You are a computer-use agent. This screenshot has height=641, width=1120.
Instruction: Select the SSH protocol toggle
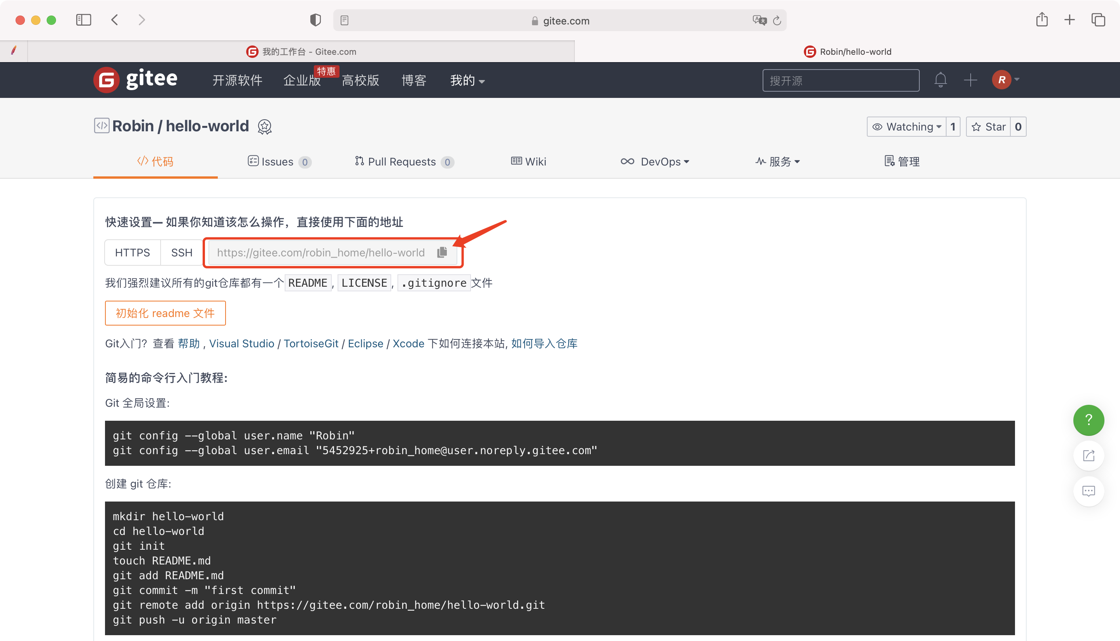[x=180, y=252]
